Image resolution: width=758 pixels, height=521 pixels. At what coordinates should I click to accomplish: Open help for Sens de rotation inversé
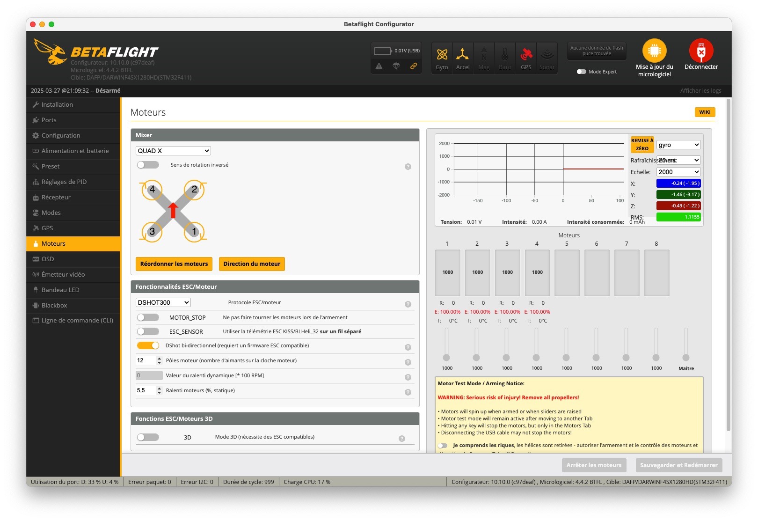tap(408, 167)
